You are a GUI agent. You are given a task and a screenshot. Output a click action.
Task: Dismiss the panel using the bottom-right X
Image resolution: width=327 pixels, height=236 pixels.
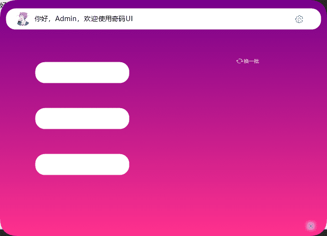[311, 225]
